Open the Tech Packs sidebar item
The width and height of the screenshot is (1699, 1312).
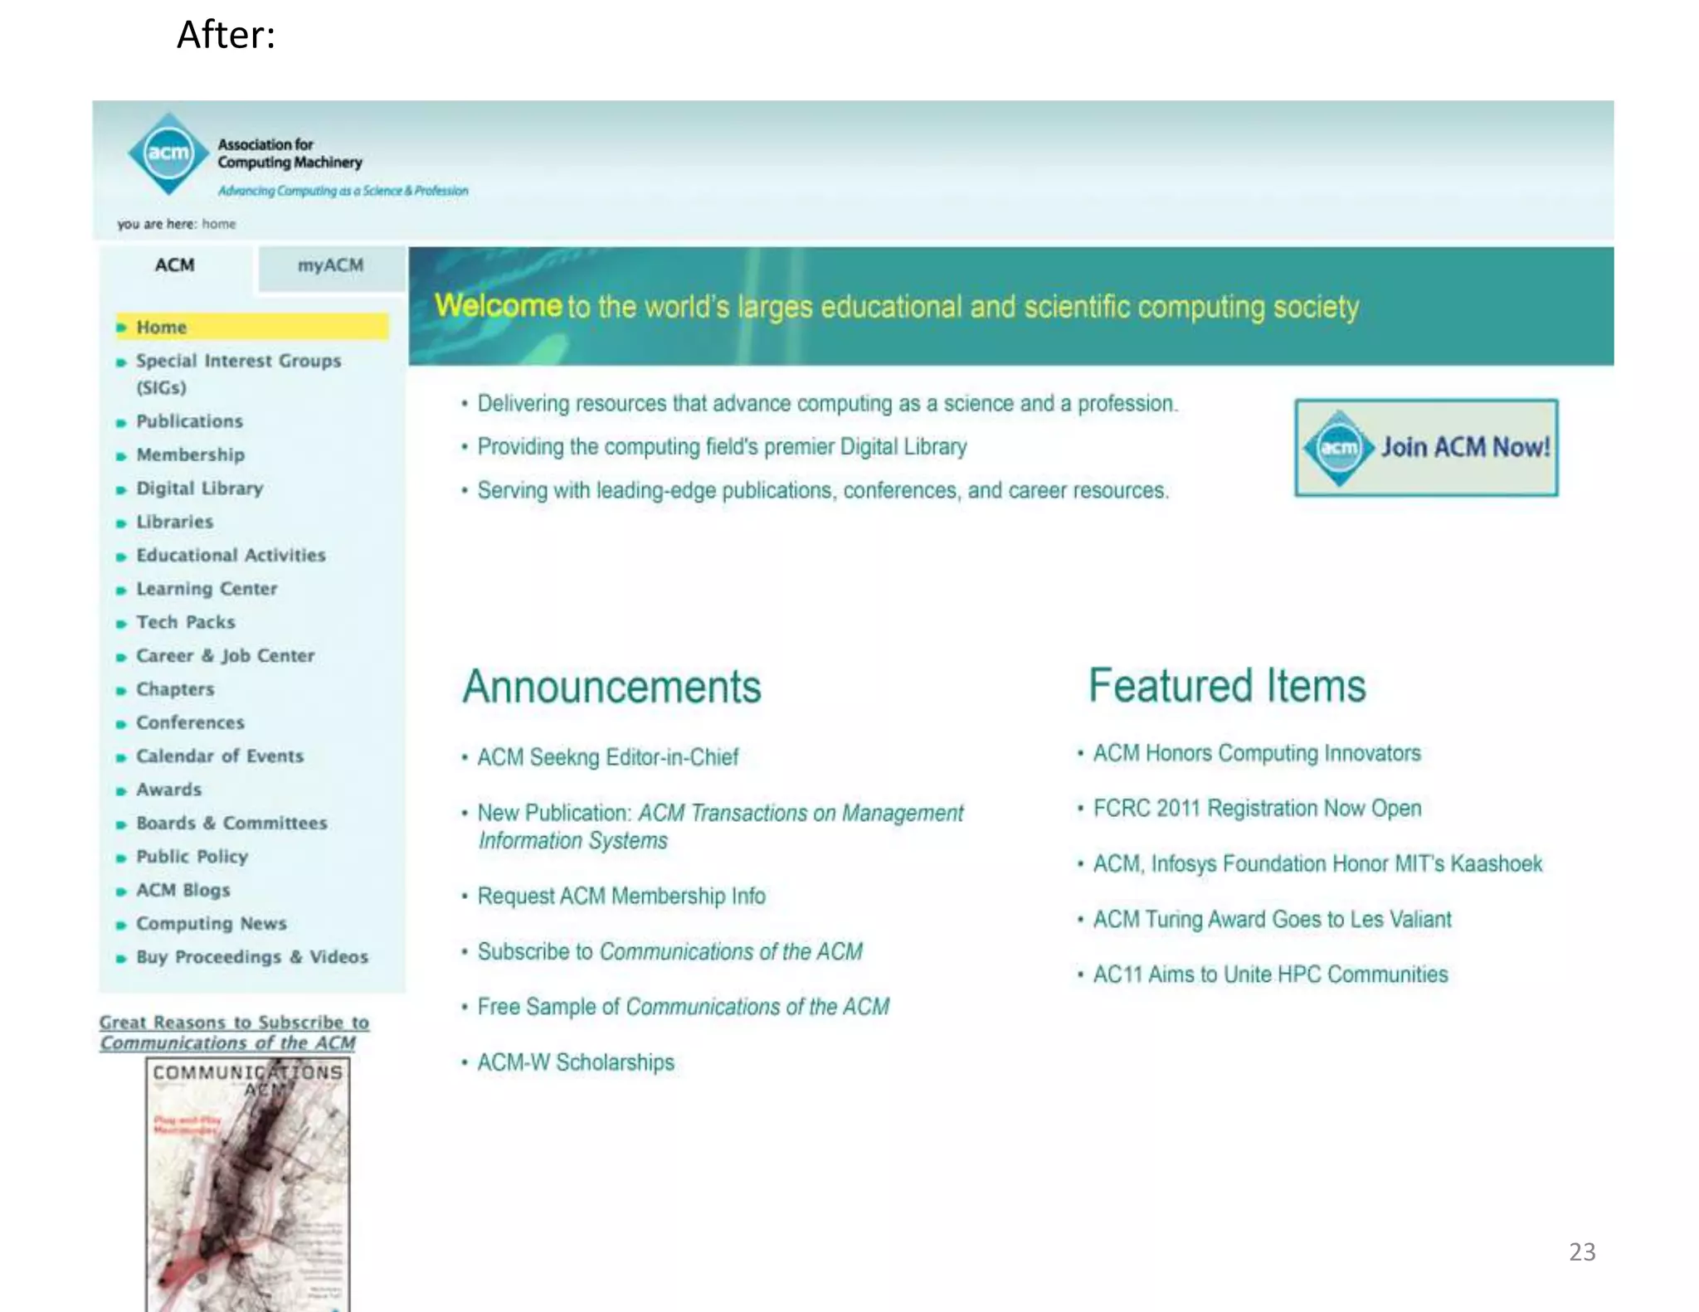[186, 622]
